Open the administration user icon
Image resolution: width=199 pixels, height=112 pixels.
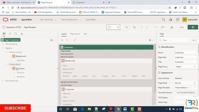click(x=170, y=20)
